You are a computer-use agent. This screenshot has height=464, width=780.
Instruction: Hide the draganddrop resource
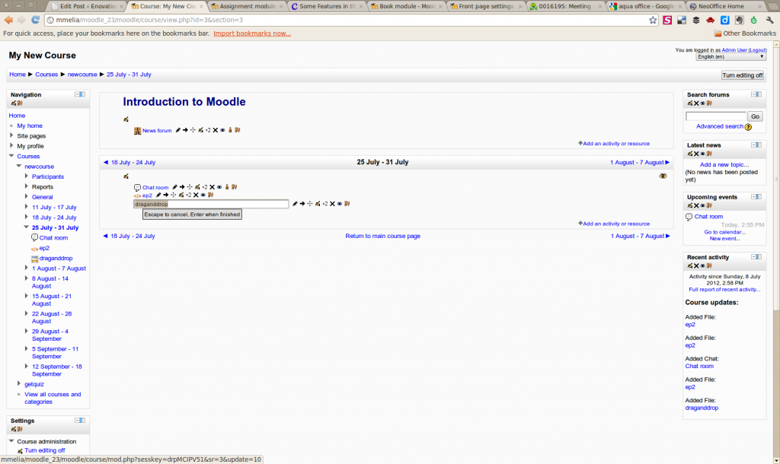point(340,204)
